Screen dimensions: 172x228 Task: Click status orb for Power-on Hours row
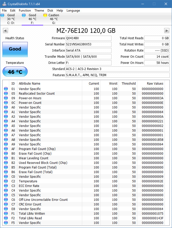(x=6, y=98)
